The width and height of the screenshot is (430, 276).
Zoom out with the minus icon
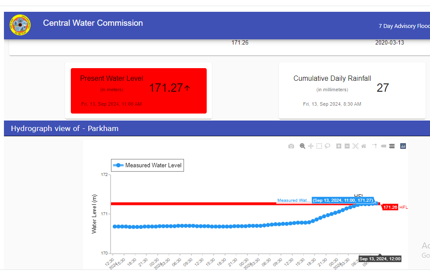coord(347,146)
